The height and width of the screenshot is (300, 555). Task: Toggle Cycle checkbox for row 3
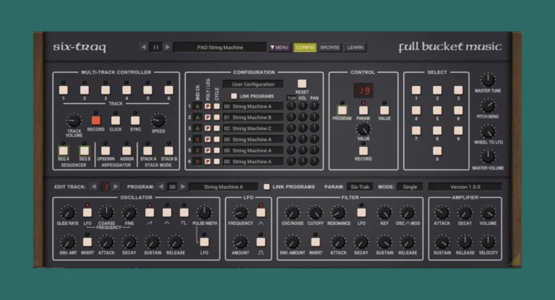click(216, 128)
